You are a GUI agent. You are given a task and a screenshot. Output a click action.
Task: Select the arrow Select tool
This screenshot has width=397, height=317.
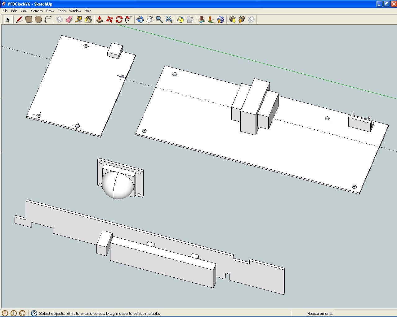pyautogui.click(x=8, y=20)
